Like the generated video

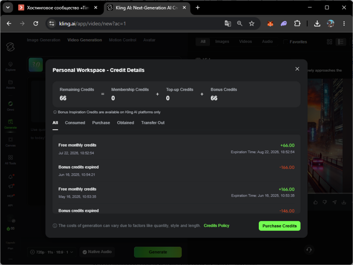[x=315, y=202]
